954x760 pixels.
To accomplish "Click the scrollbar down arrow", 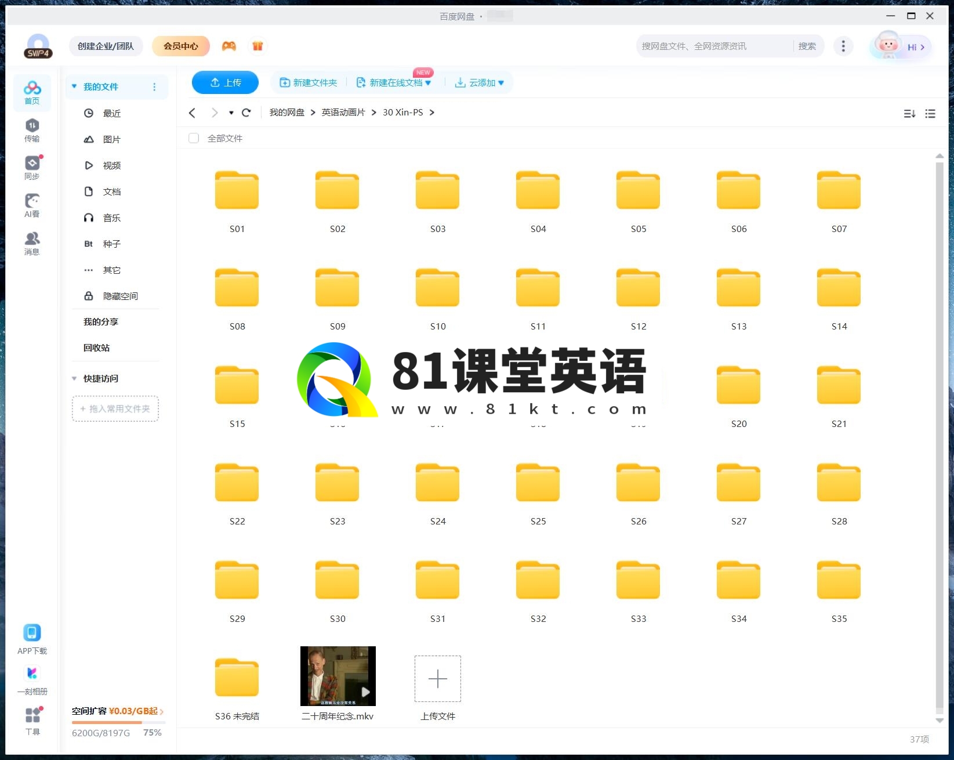I will tap(940, 721).
